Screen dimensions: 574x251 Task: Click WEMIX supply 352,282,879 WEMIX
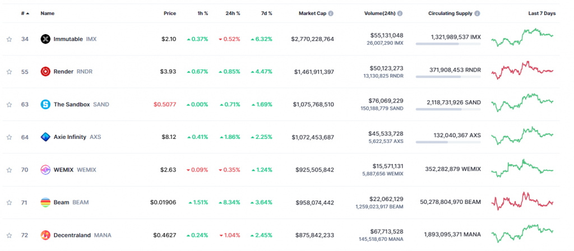pos(453,169)
